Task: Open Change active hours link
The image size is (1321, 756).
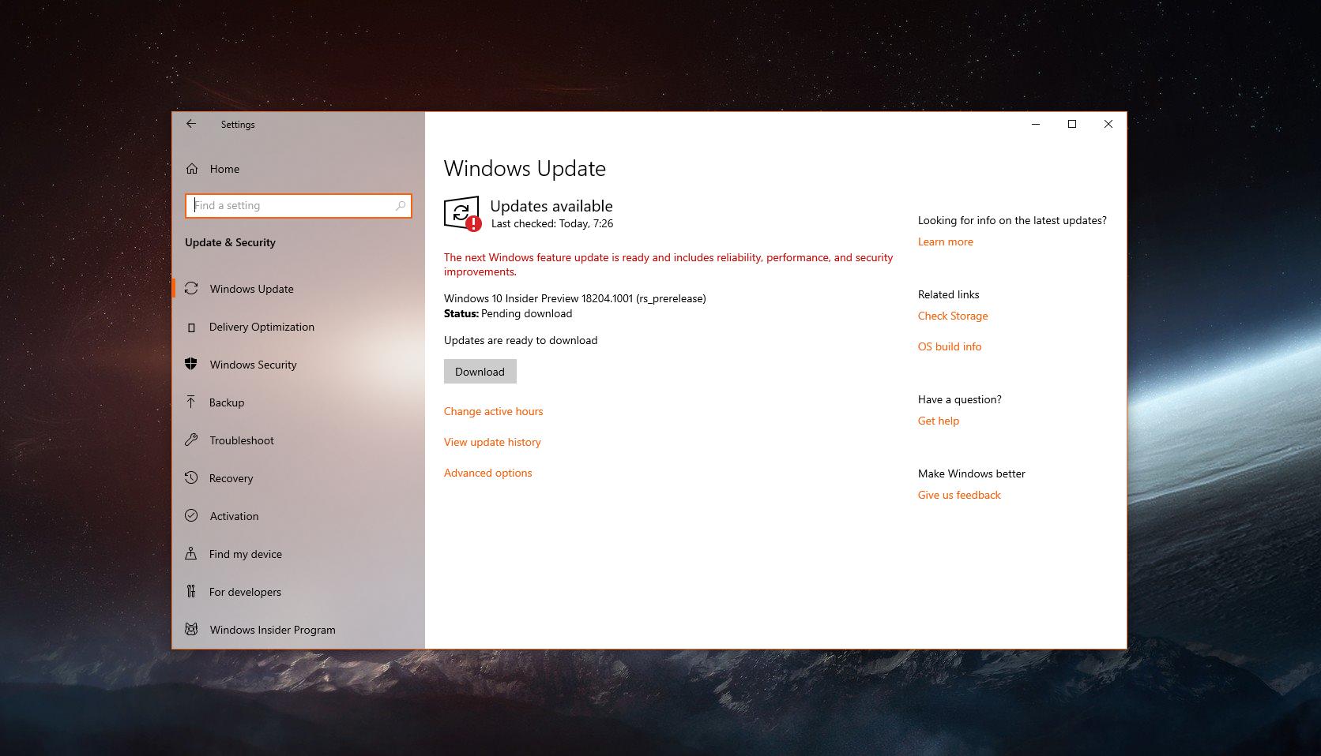Action: (x=493, y=411)
